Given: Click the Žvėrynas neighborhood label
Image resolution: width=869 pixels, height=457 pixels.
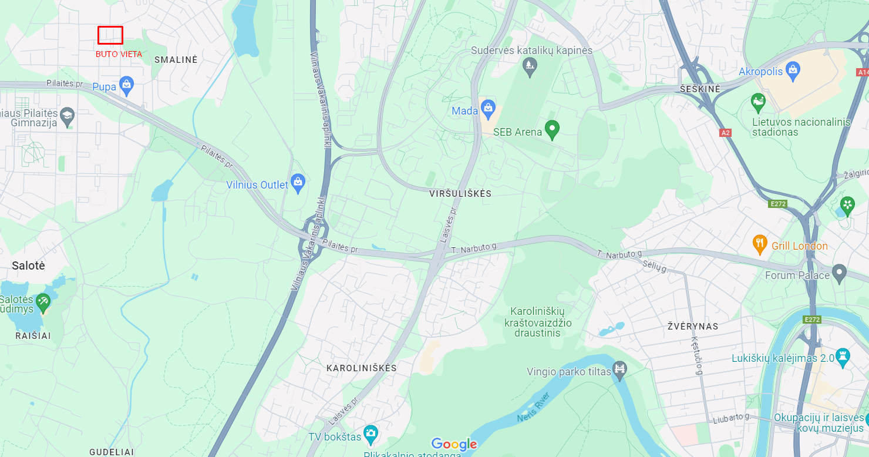Looking at the screenshot, I should coord(693,326).
